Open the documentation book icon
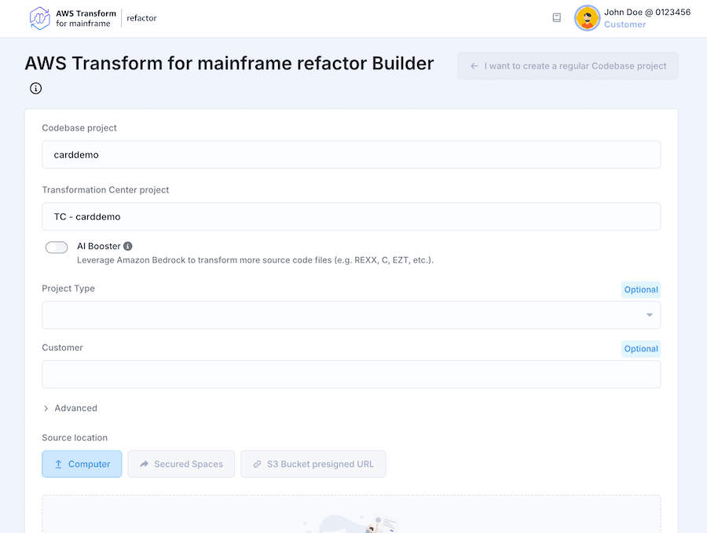Viewport: 707px width, 533px height. [x=557, y=17]
